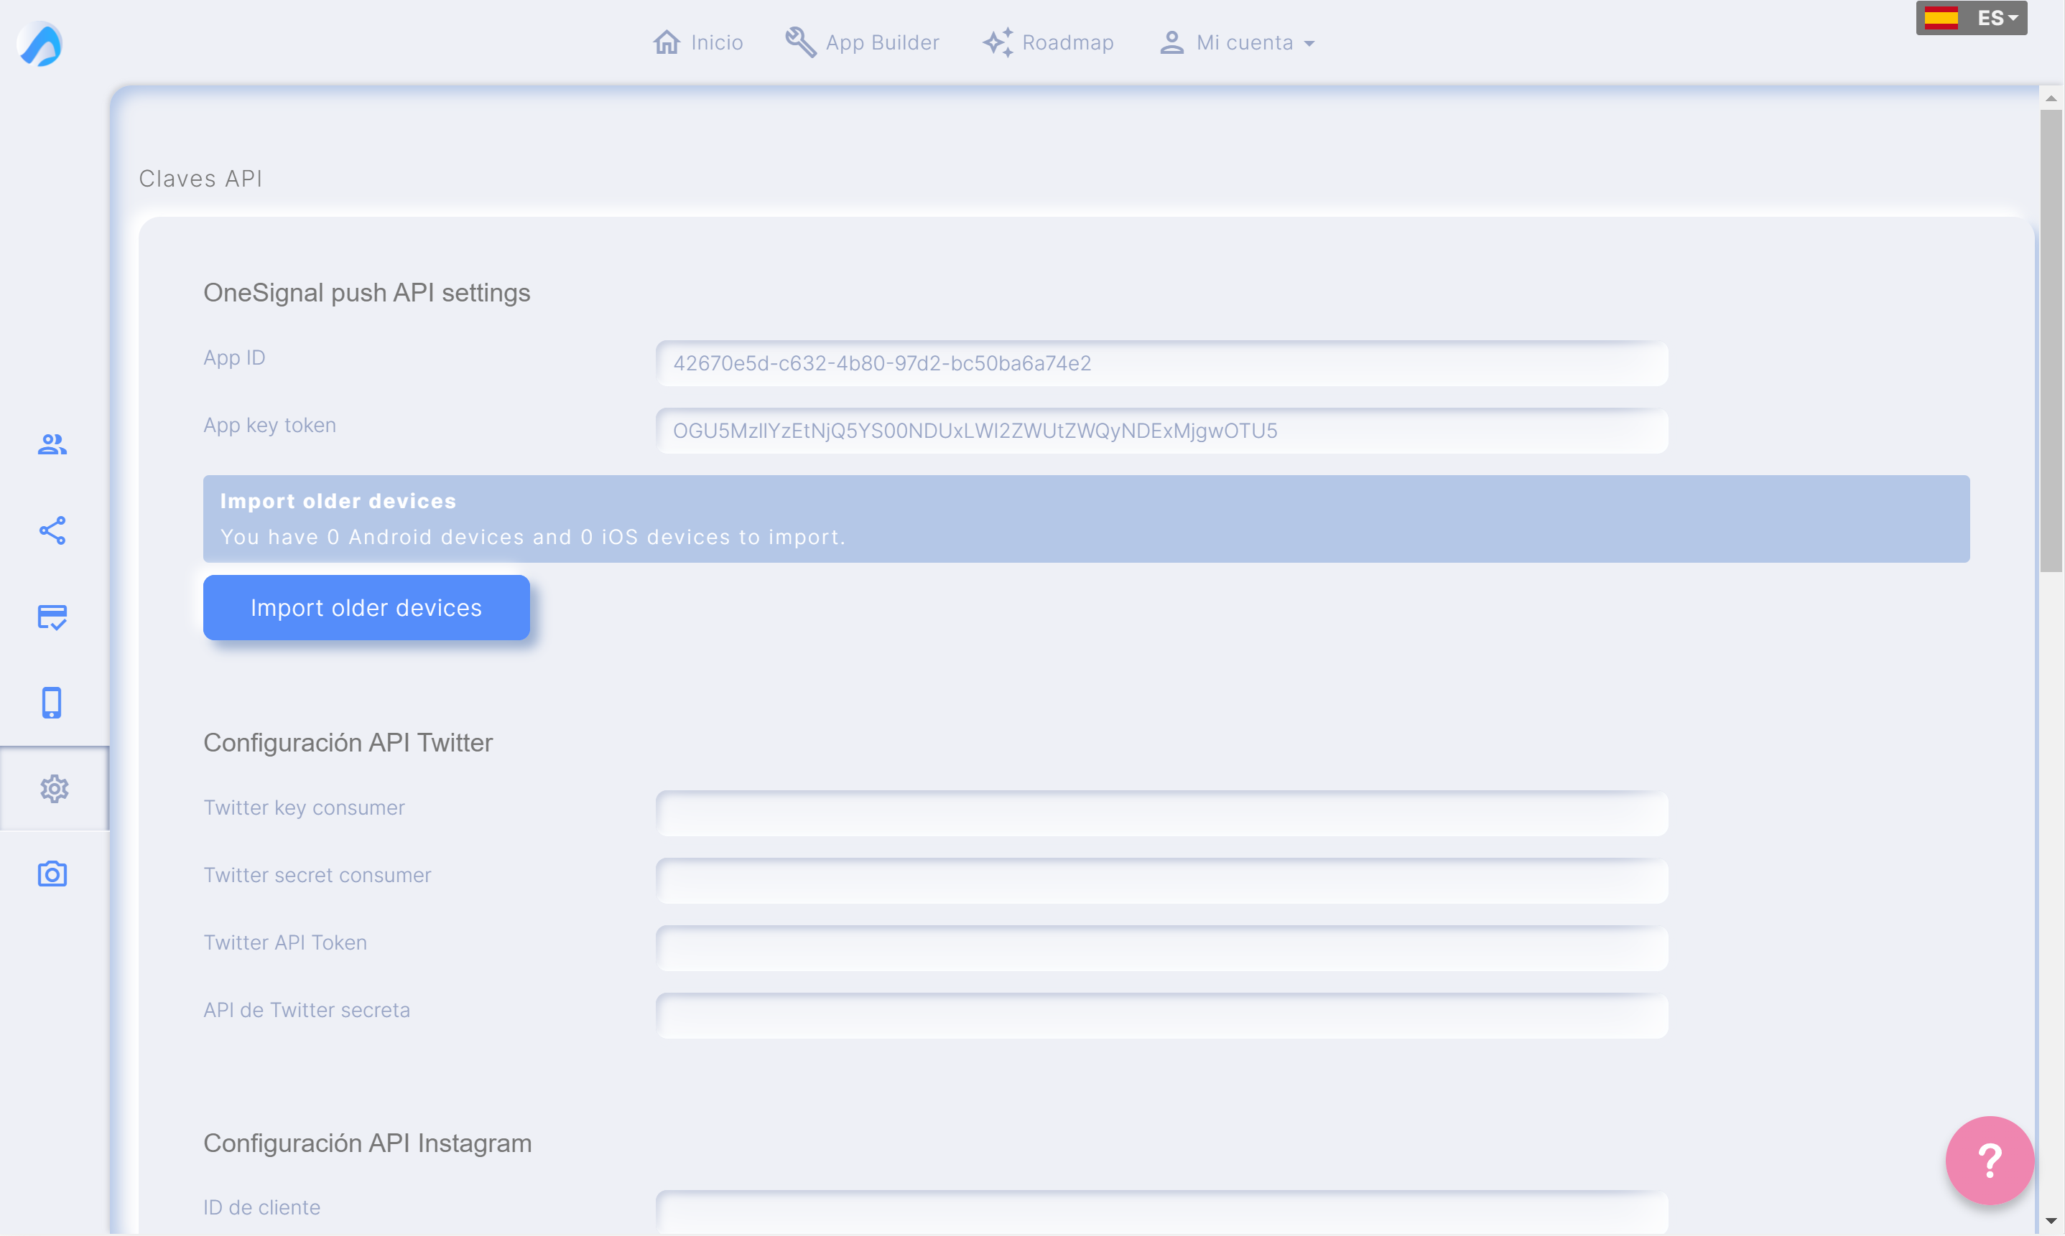Click the sparkle icon beside Roadmap

[x=998, y=42]
